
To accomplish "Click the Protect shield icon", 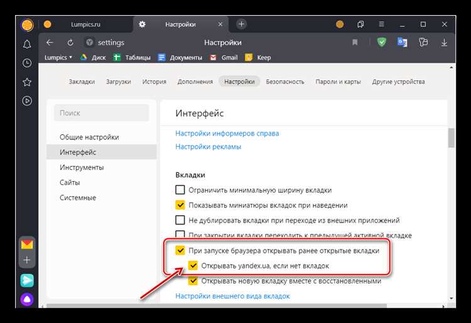I will click(382, 43).
